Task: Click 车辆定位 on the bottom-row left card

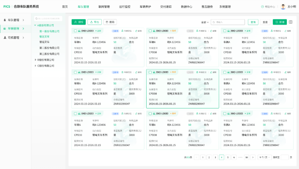Action: (126, 114)
